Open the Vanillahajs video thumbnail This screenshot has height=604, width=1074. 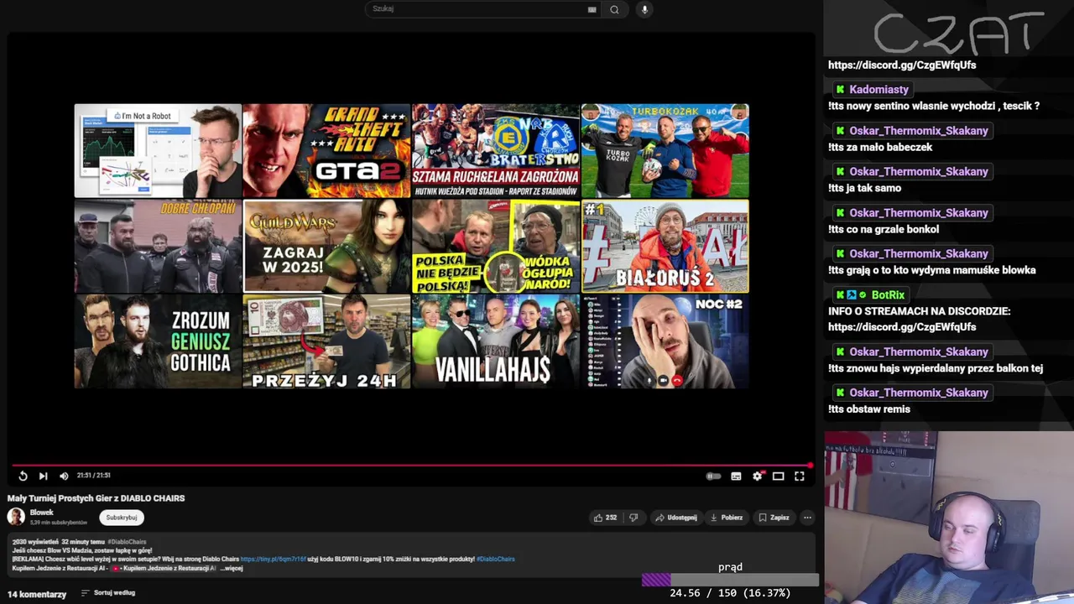point(495,341)
